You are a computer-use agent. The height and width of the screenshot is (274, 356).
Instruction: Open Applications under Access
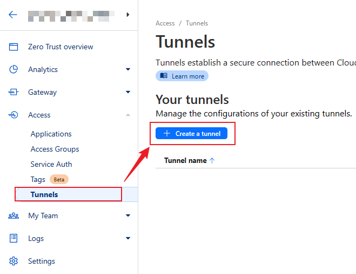pyautogui.click(x=51, y=134)
